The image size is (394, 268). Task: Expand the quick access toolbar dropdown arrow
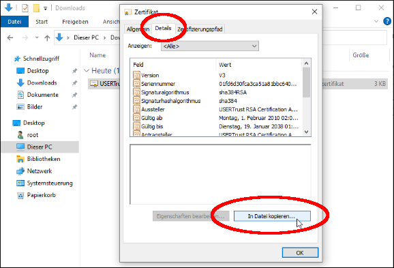pyautogui.click(x=46, y=8)
